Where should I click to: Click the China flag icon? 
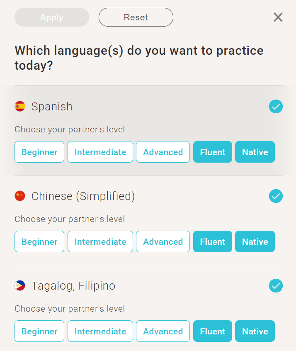20,196
